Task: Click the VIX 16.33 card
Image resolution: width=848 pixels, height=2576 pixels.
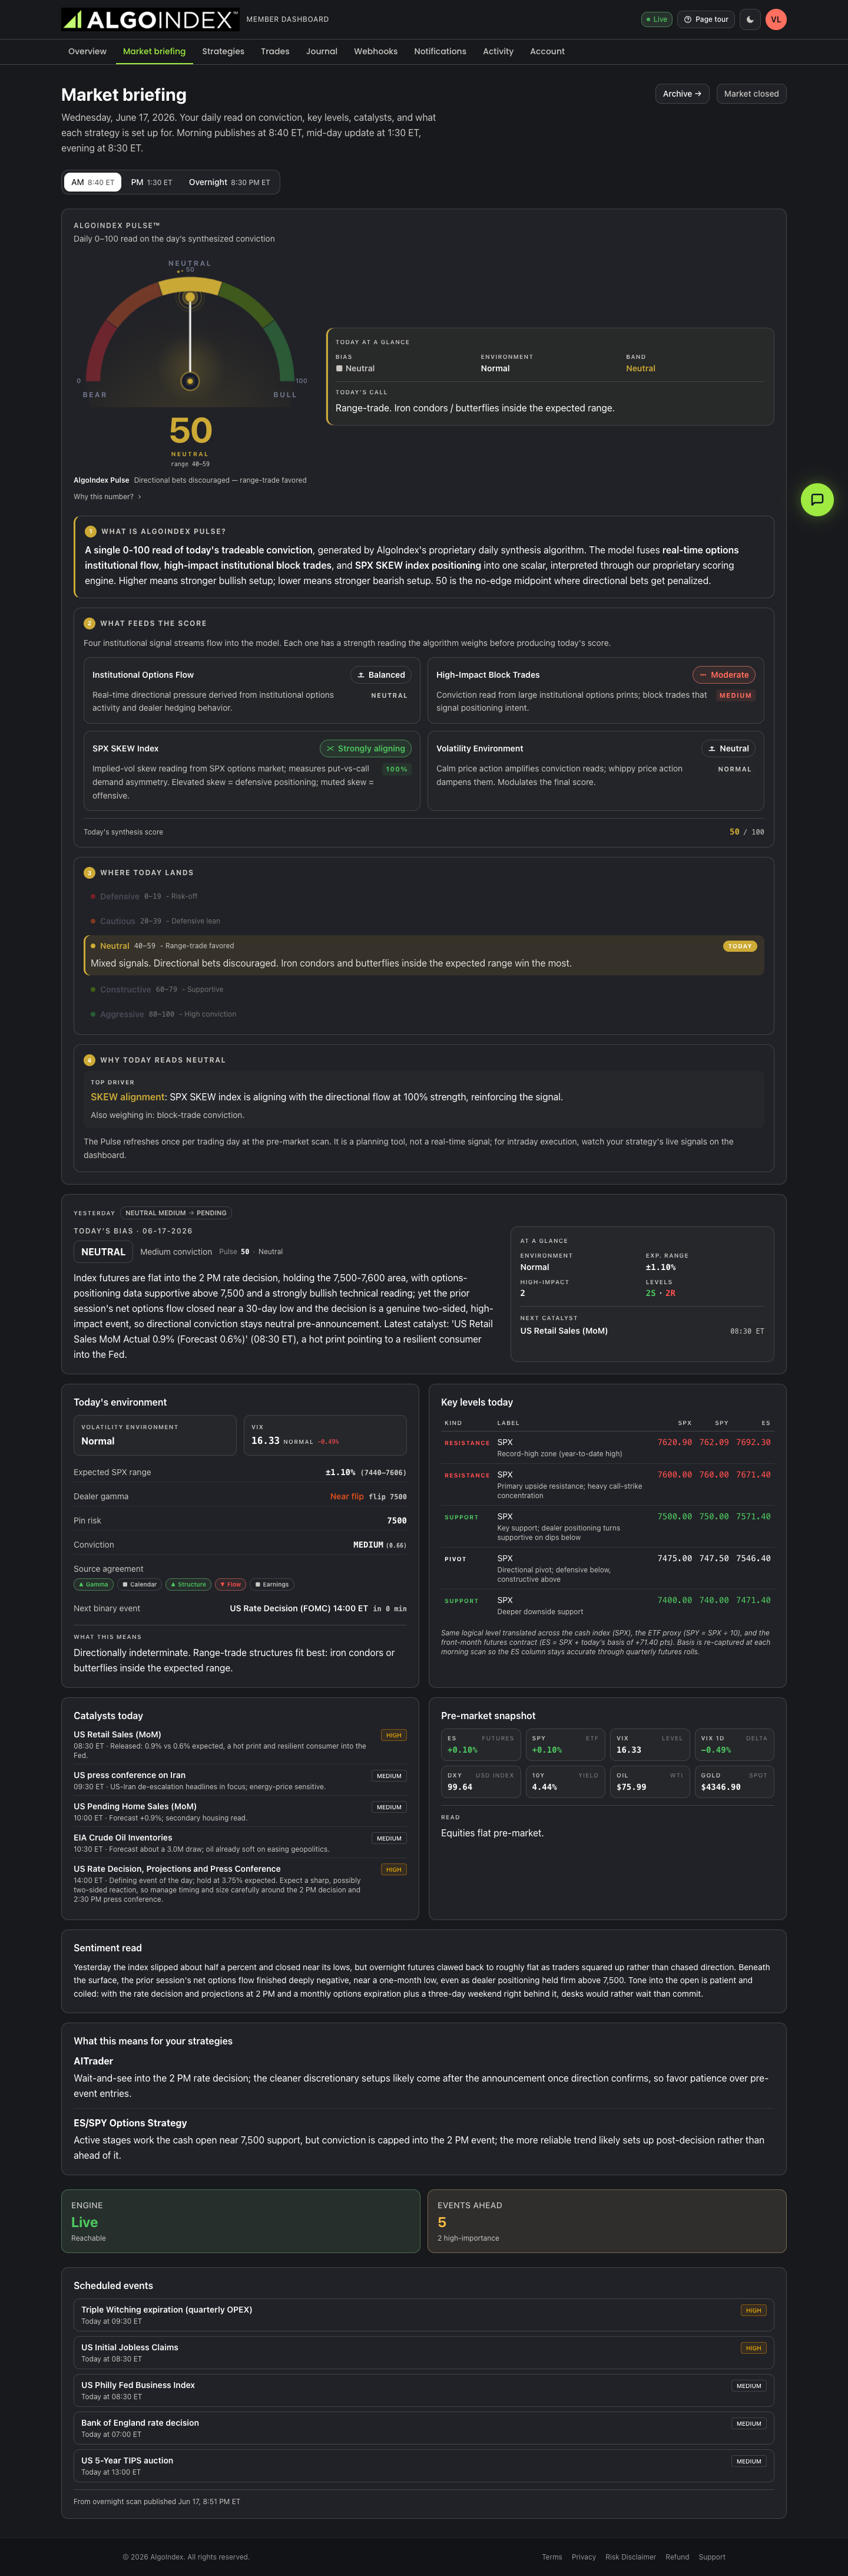Action: [324, 1435]
